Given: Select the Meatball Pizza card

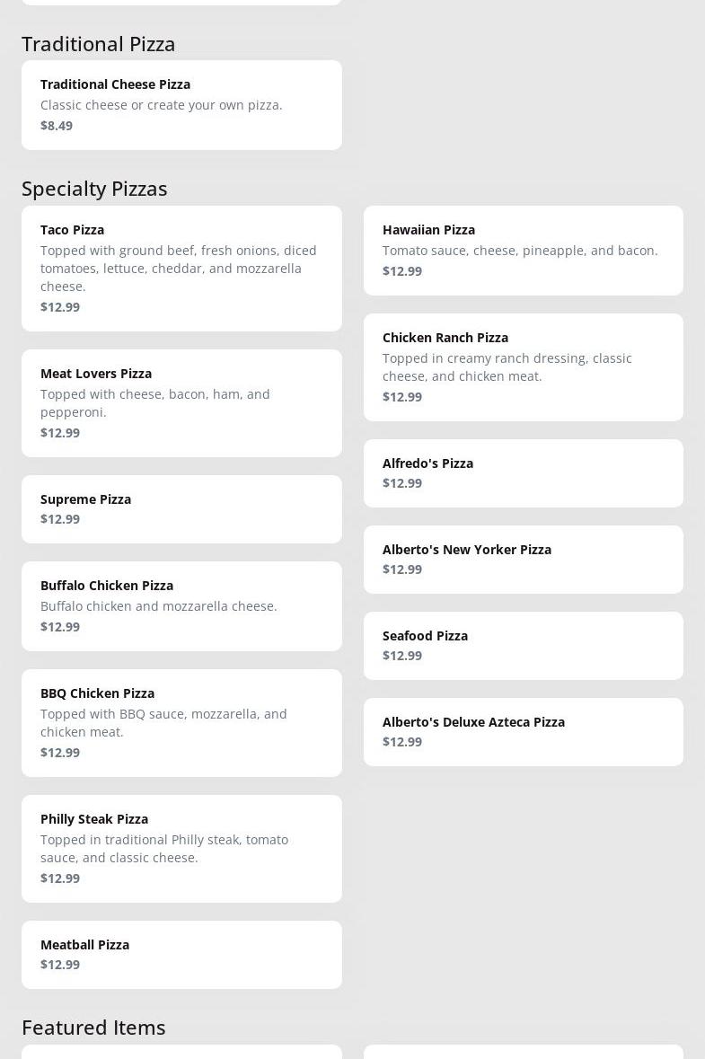Looking at the screenshot, I should [181, 954].
